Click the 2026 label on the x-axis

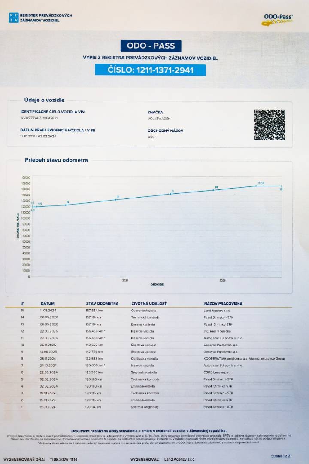tap(222, 280)
